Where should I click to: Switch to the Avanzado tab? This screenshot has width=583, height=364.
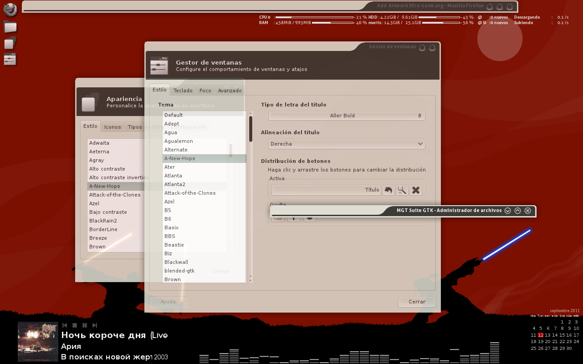(230, 91)
